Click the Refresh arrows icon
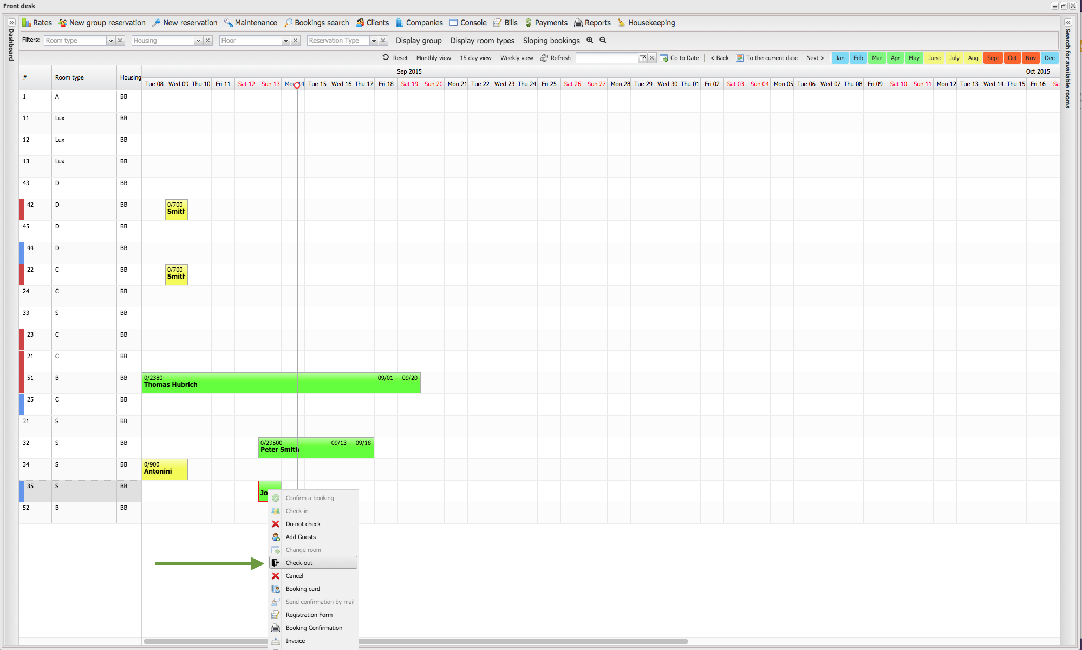Viewport: 1082px width, 650px height. (544, 58)
